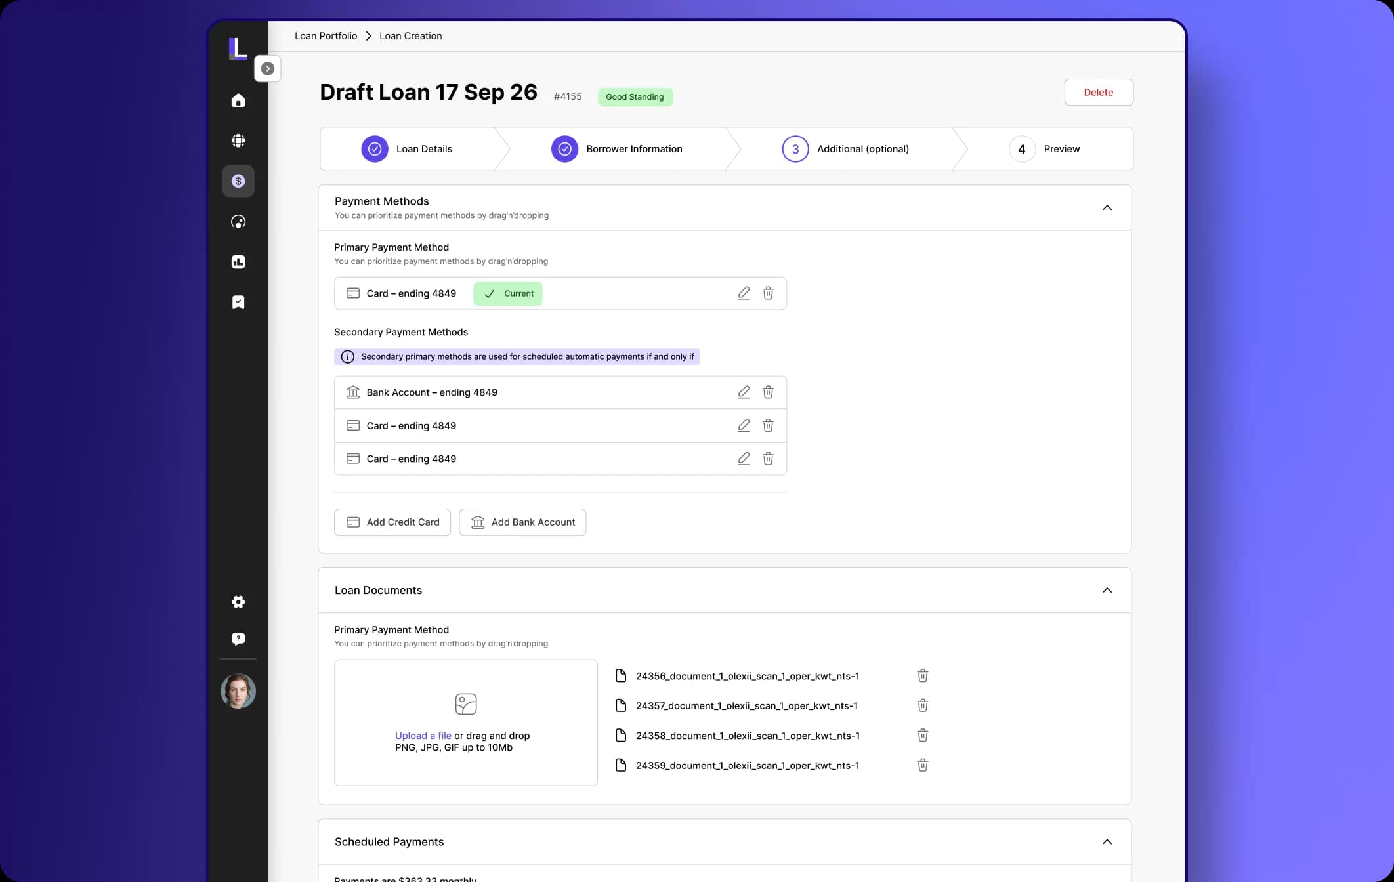This screenshot has height=882, width=1394.
Task: Open the home icon in sidebar
Action: point(238,100)
